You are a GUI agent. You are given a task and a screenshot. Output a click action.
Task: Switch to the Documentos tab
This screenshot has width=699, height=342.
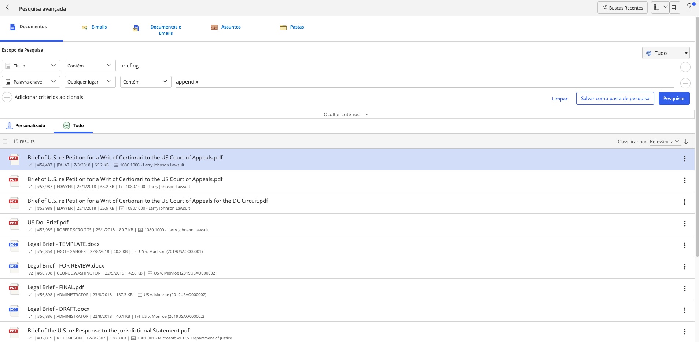point(32,27)
